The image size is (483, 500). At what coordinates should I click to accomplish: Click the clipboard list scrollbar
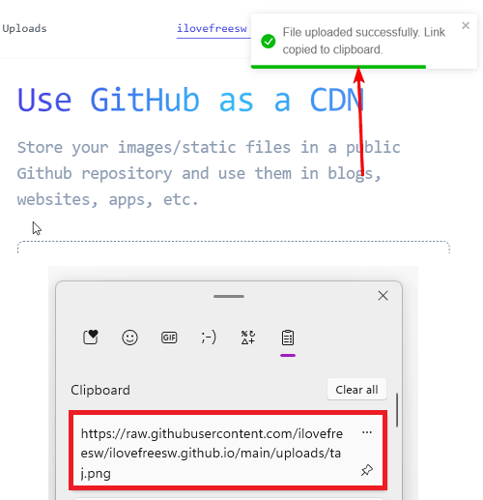[397, 410]
